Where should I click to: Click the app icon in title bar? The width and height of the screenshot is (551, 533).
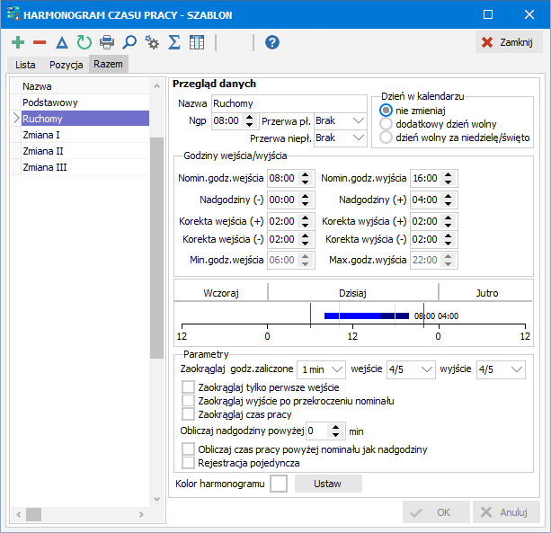tap(13, 14)
